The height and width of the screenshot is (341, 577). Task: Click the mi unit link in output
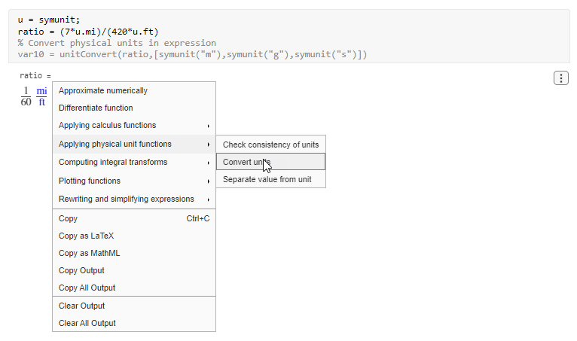(41, 91)
